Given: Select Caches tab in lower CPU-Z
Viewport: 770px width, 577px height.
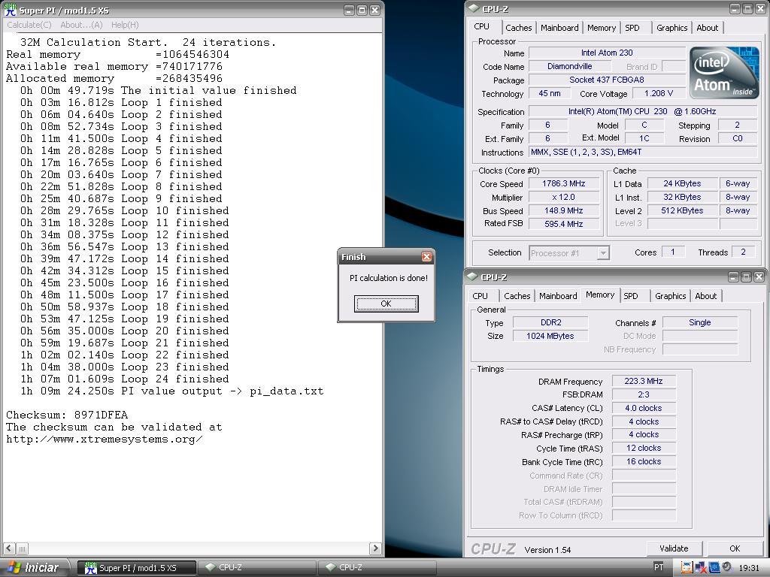Looking at the screenshot, I should 517,296.
